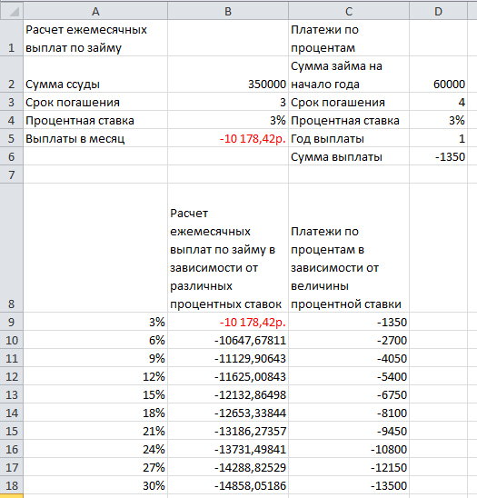Click cell 'Сумма займа на начало года'
This screenshot has height=498, width=477.
(x=349, y=75)
